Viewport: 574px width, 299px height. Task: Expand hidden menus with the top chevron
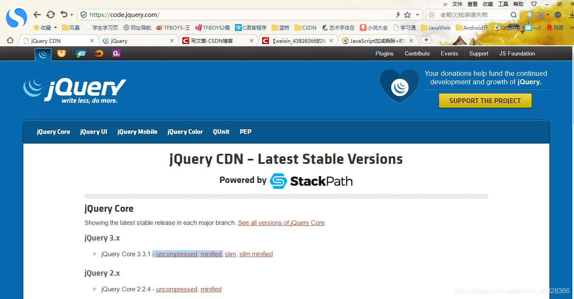[445, 4]
